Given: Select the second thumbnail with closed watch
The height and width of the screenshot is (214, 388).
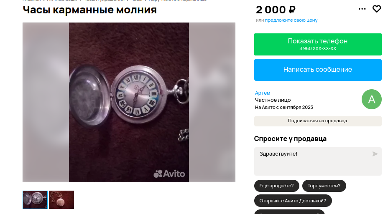Looking at the screenshot, I should point(61,200).
